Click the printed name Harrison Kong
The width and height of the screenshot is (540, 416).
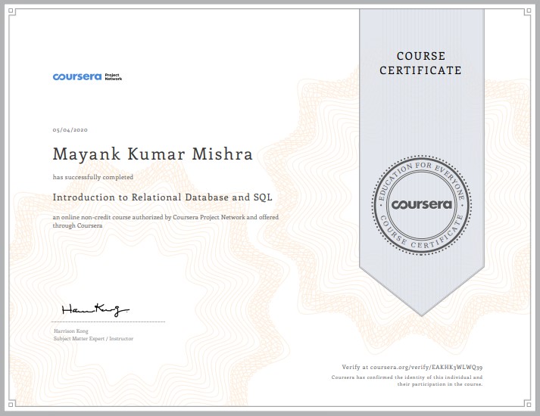pyautogui.click(x=71, y=331)
